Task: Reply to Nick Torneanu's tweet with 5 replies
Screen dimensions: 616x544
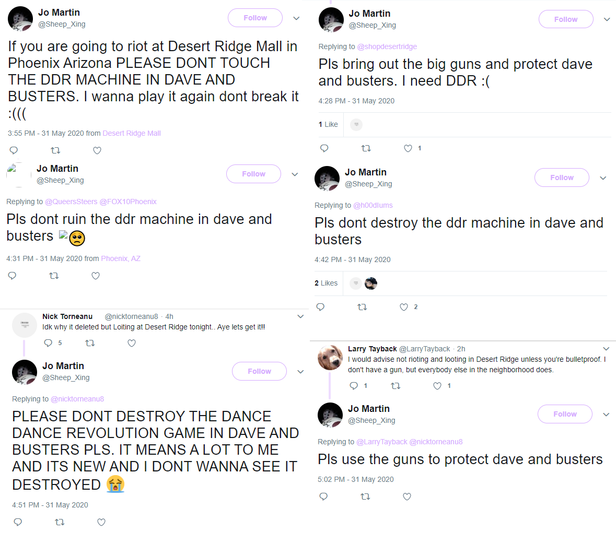Action: (x=48, y=343)
